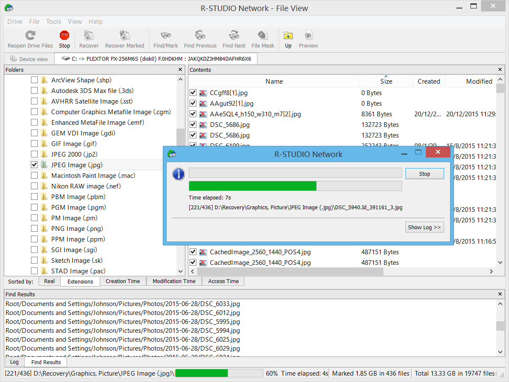Click the Show Log button
Viewport: 509px width, 382px height.
pyautogui.click(x=425, y=227)
